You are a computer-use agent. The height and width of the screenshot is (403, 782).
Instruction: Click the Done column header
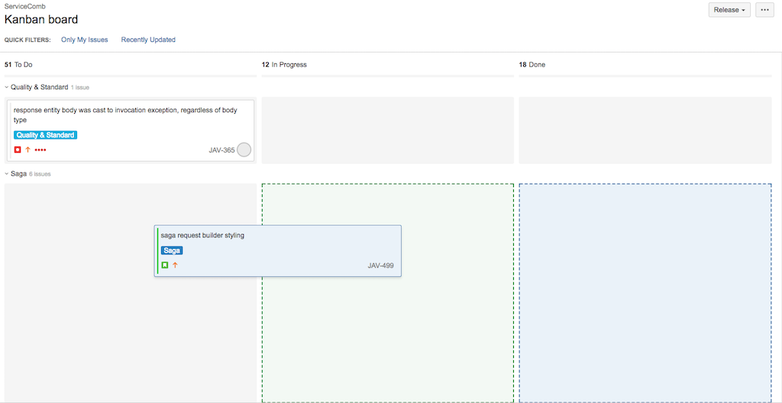pos(537,65)
